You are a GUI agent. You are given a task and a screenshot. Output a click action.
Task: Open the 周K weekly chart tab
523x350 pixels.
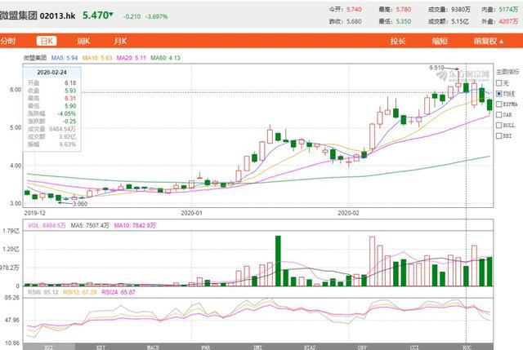83,40
